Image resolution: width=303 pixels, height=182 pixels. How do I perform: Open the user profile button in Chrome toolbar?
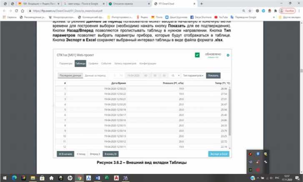coord(287,11)
